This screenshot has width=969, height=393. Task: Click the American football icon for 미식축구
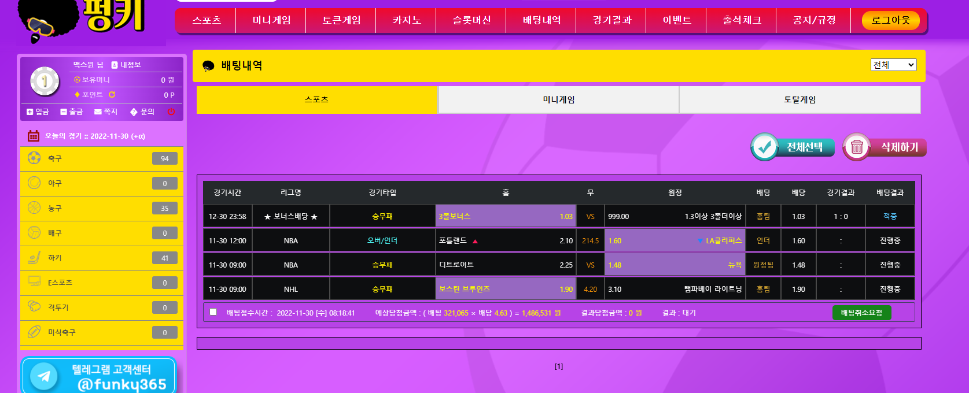[x=34, y=332]
